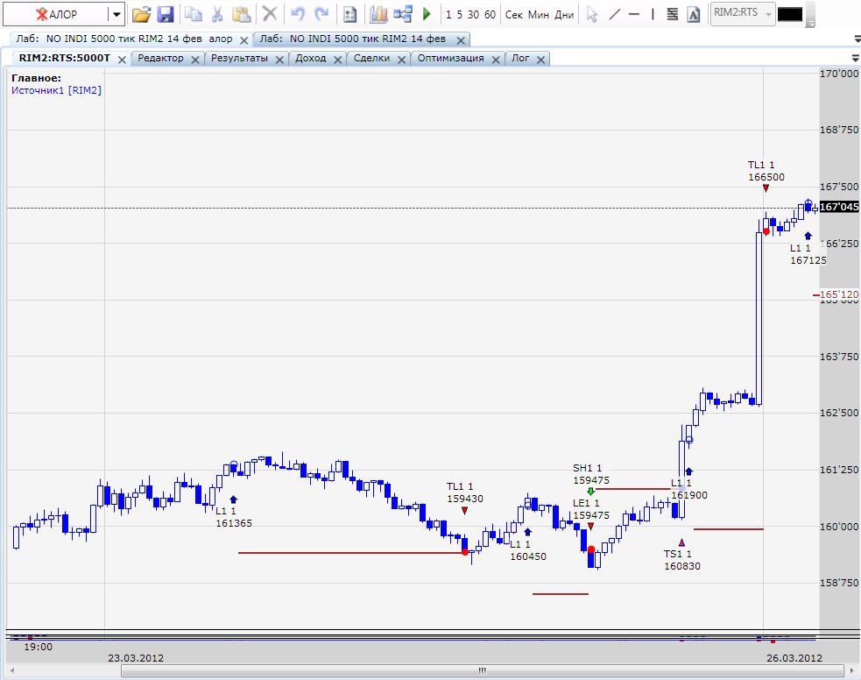Click the chart bars icon in toolbar
861x680 pixels.
[378, 14]
